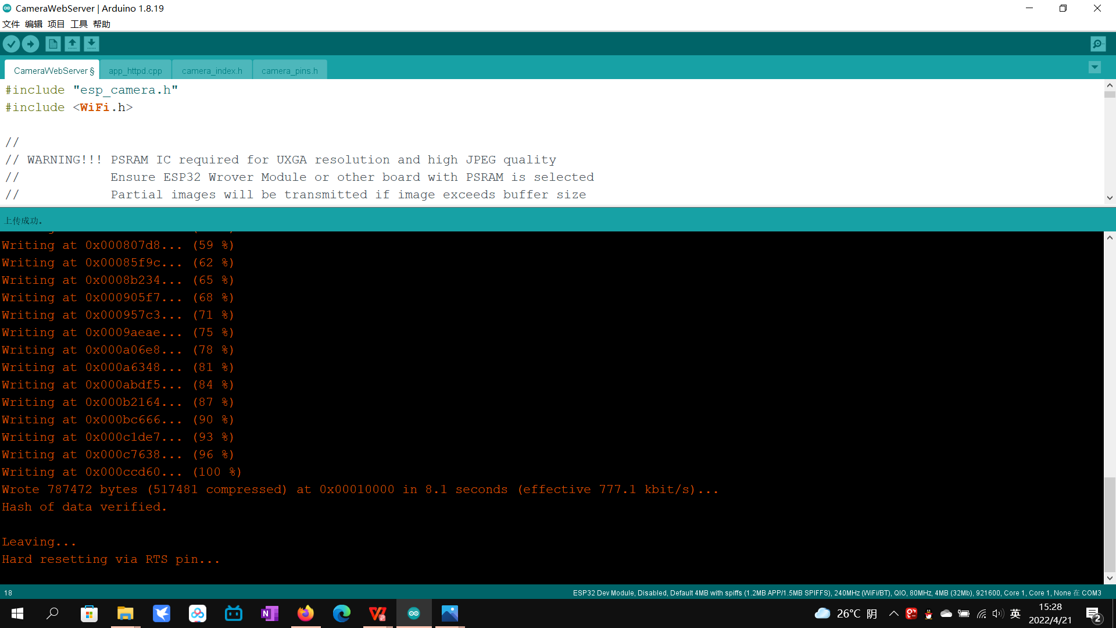The height and width of the screenshot is (628, 1116).
Task: Click the console output scrollbar thumb
Action: [1110, 523]
